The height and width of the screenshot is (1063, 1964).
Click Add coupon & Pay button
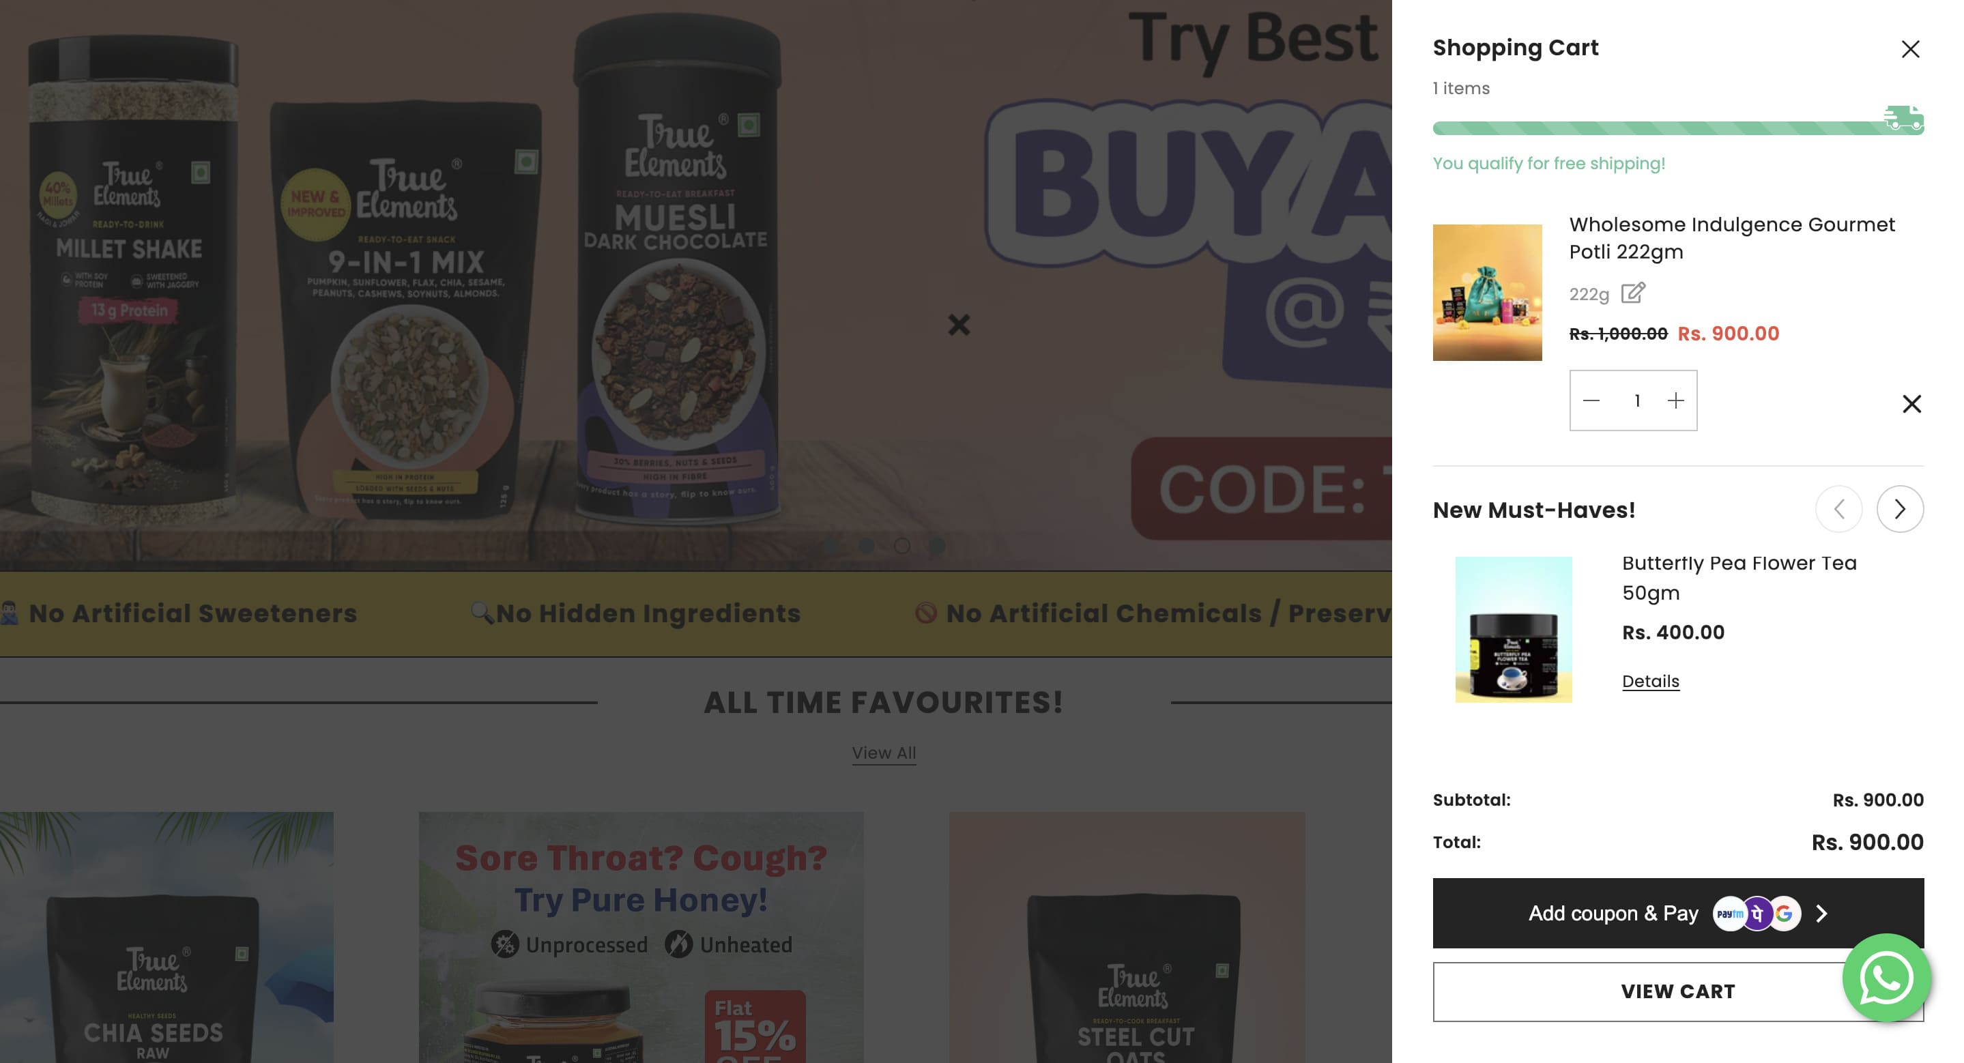tap(1677, 913)
